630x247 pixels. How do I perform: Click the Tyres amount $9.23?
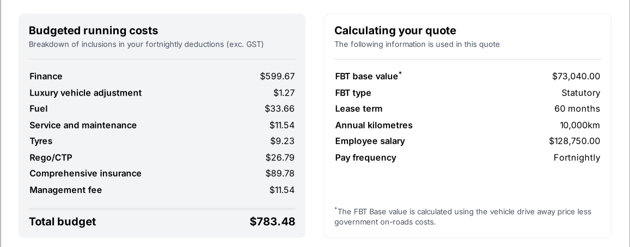(282, 141)
